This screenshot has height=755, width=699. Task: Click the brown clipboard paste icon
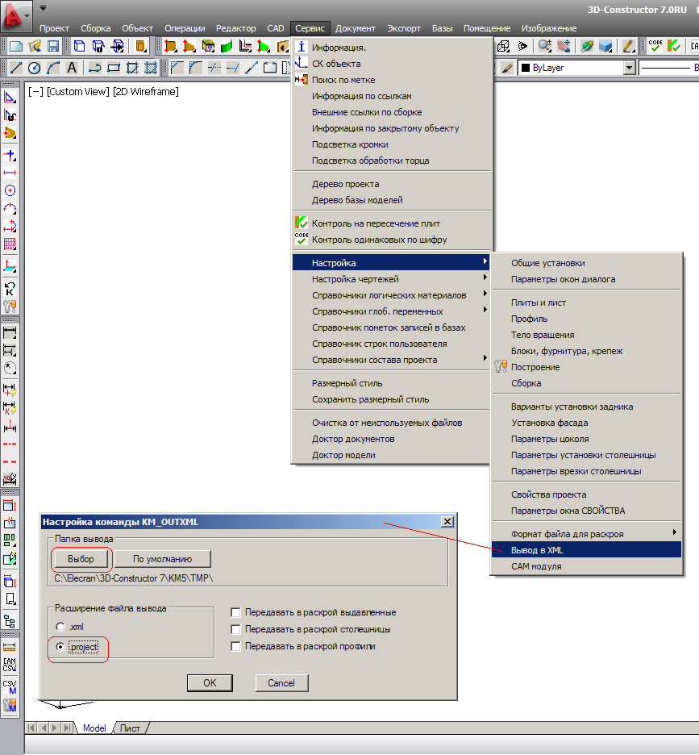coord(140,46)
